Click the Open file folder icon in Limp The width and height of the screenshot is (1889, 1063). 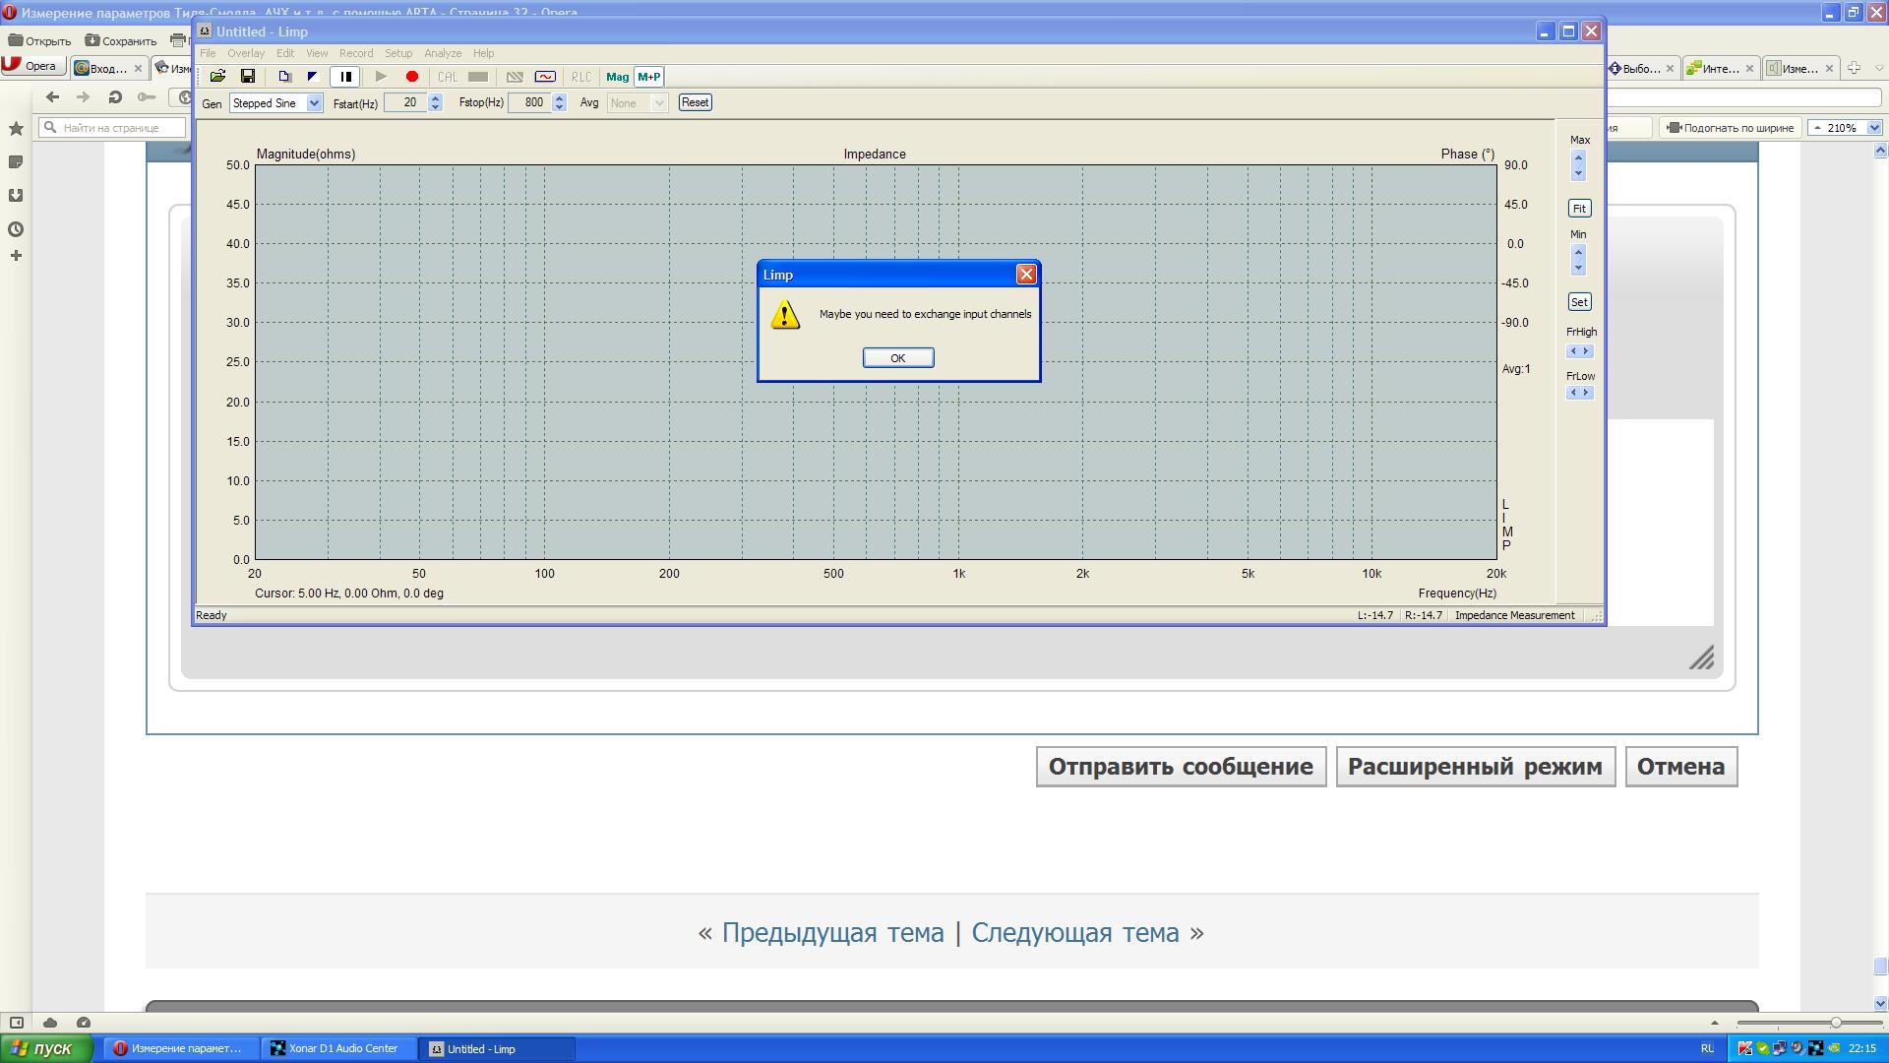[217, 77]
